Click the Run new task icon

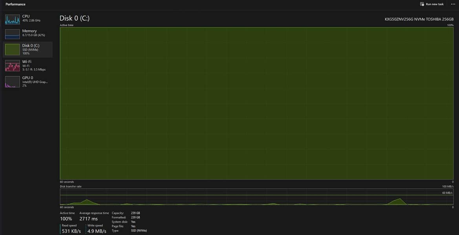pyautogui.click(x=422, y=4)
